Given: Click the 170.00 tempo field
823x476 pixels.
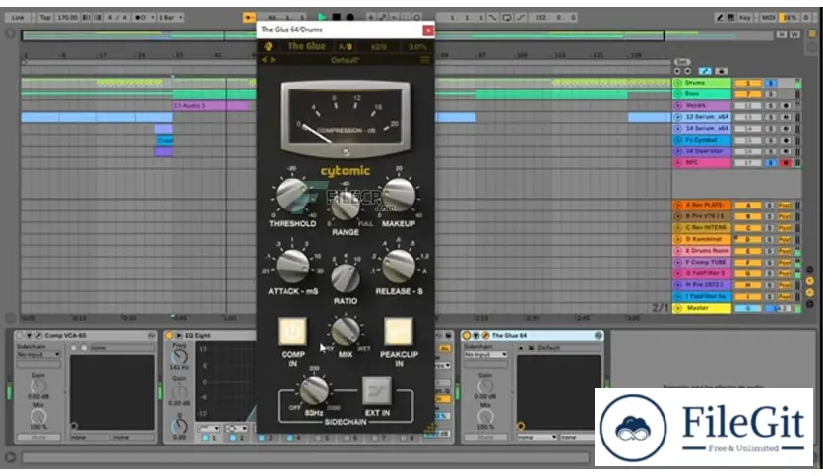Looking at the screenshot, I should [67, 18].
